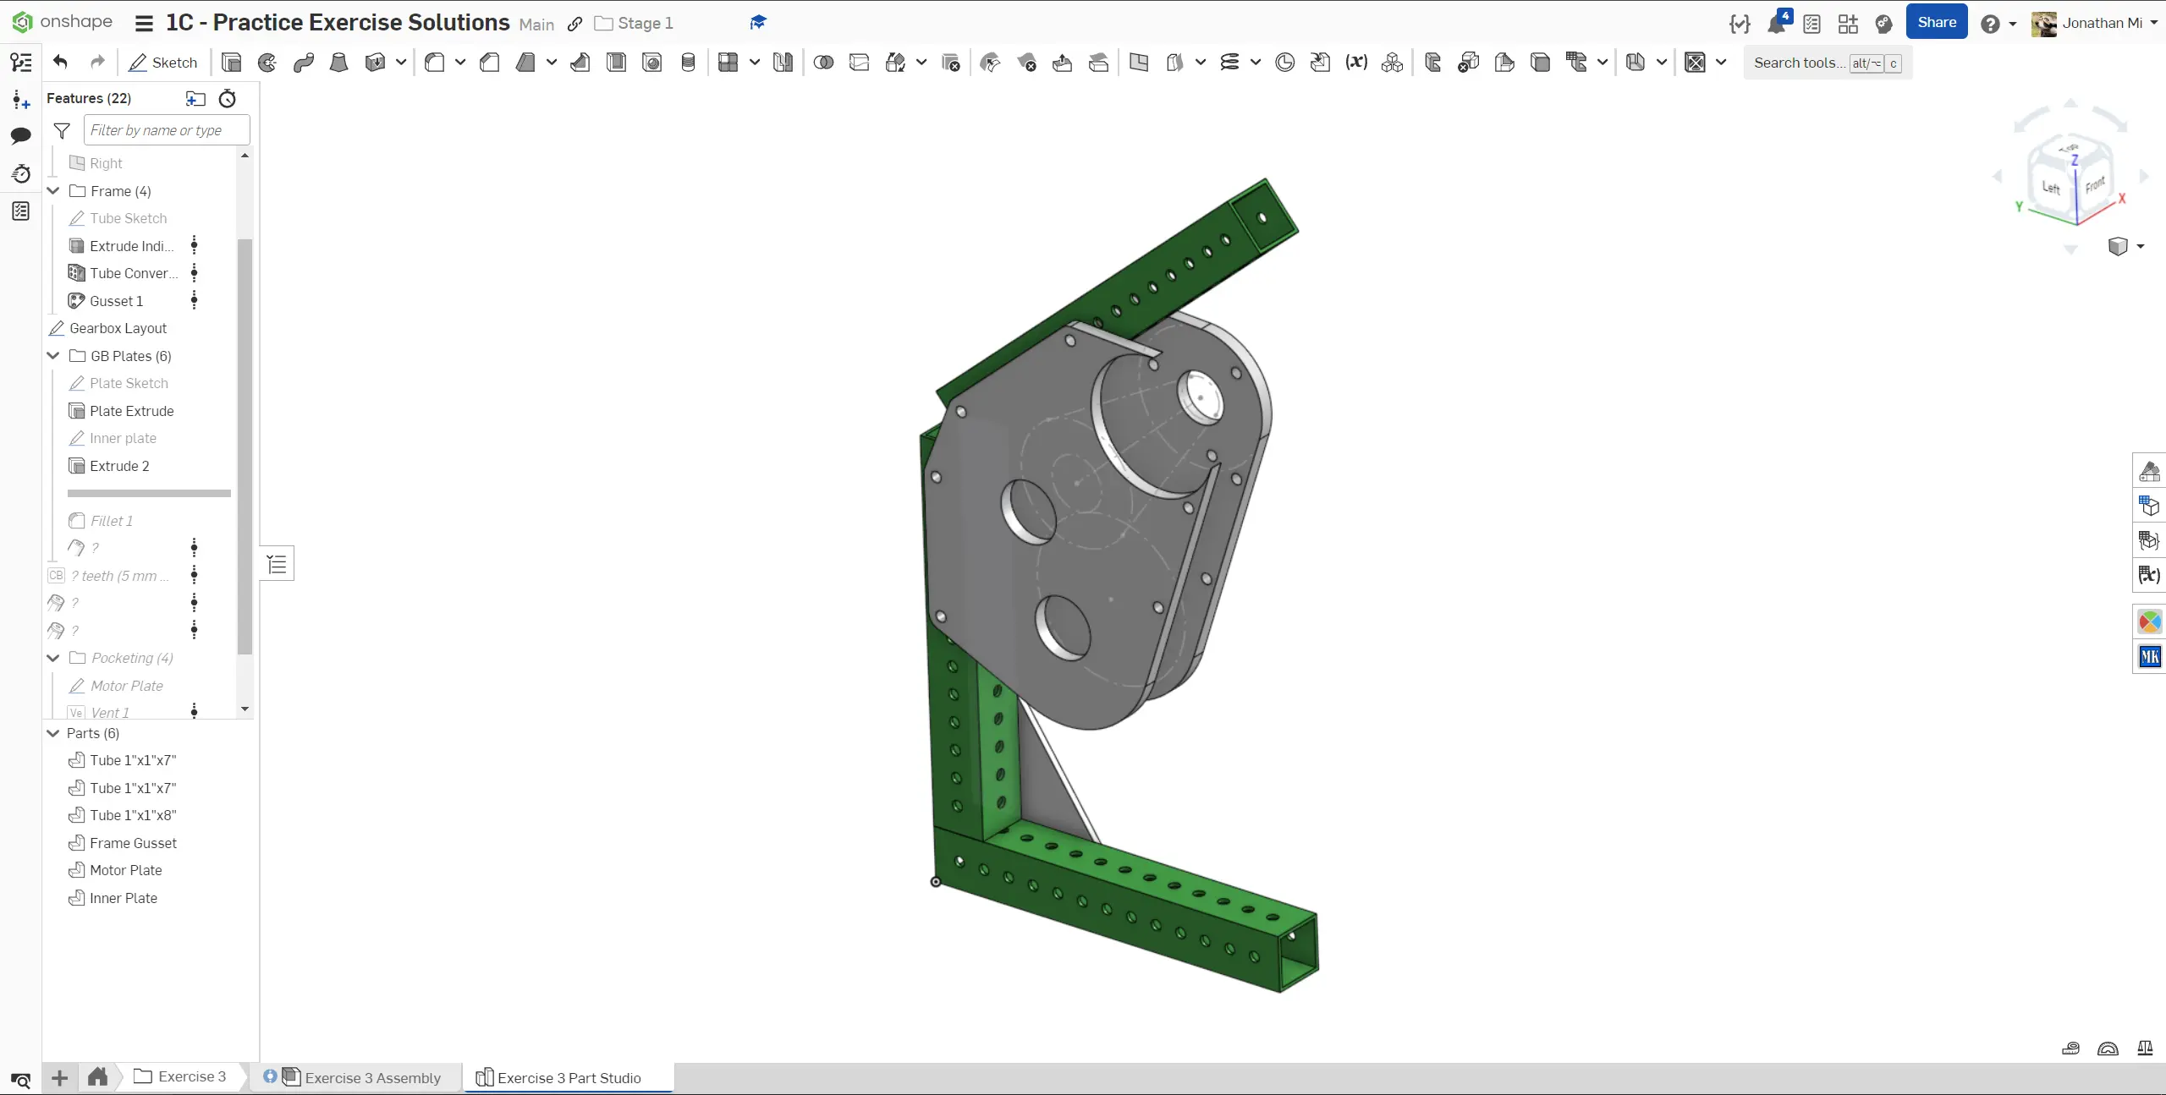The height and width of the screenshot is (1095, 2166).
Task: Click the Revolve tool icon
Action: tap(267, 63)
